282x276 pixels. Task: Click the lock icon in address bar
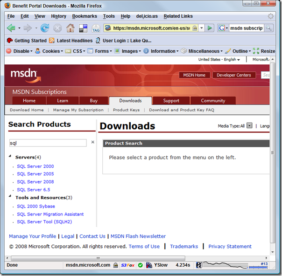click(x=195, y=28)
